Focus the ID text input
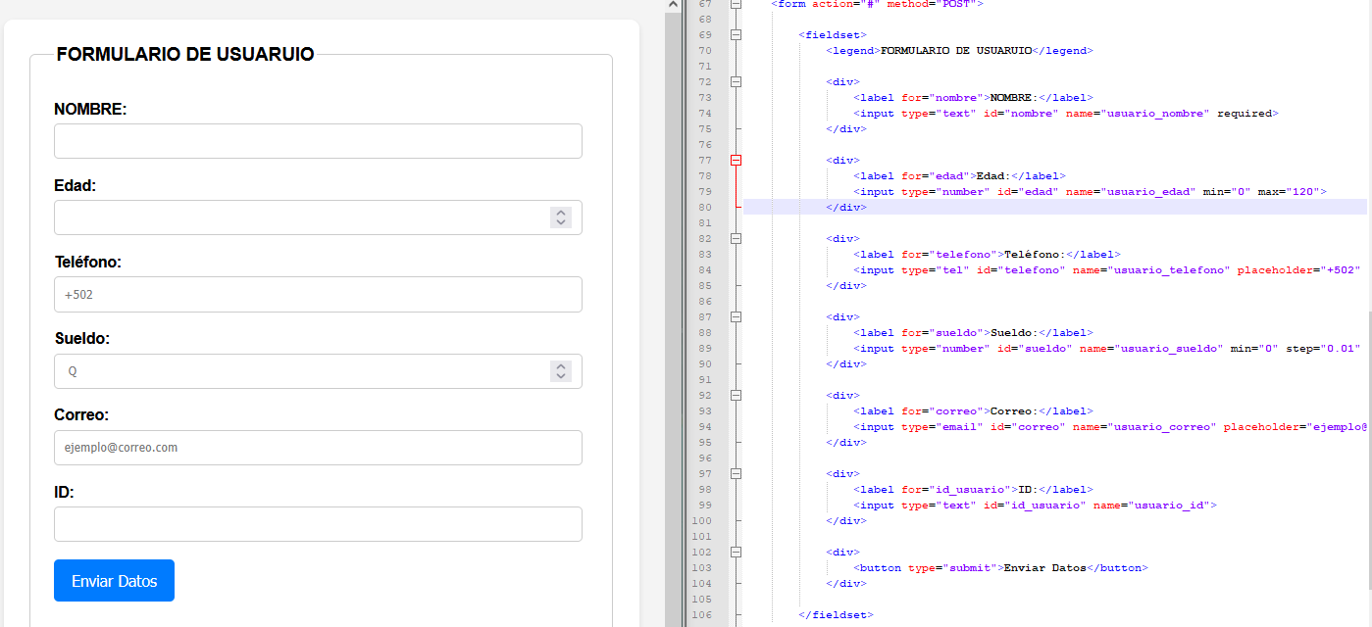The image size is (1372, 627). tap(318, 524)
